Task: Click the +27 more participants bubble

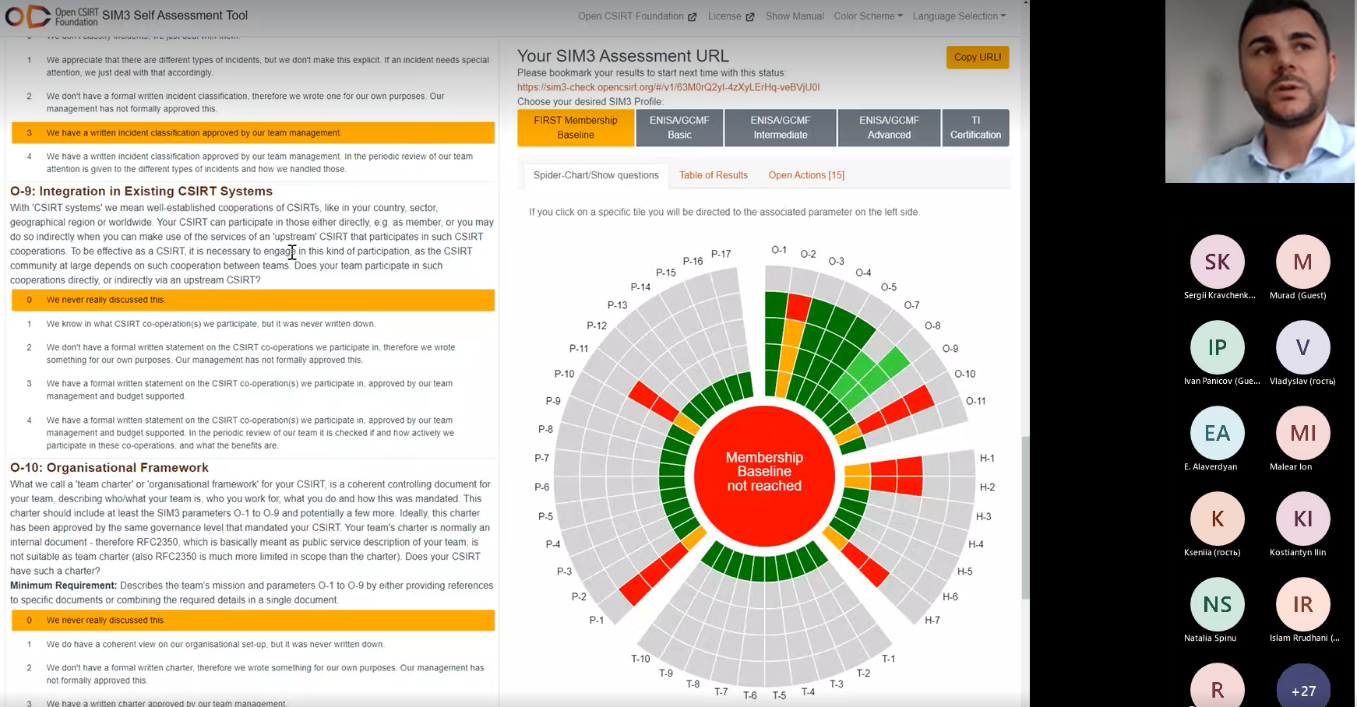Action: (x=1303, y=688)
